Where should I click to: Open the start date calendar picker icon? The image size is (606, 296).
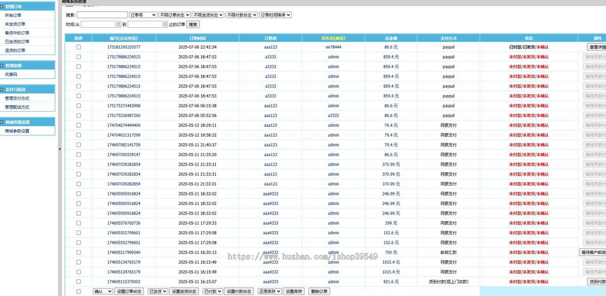pyautogui.click(x=118, y=24)
